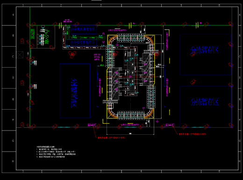Select the upper-right 分拣暂存区 label
243x180 pixels.
click(x=204, y=50)
